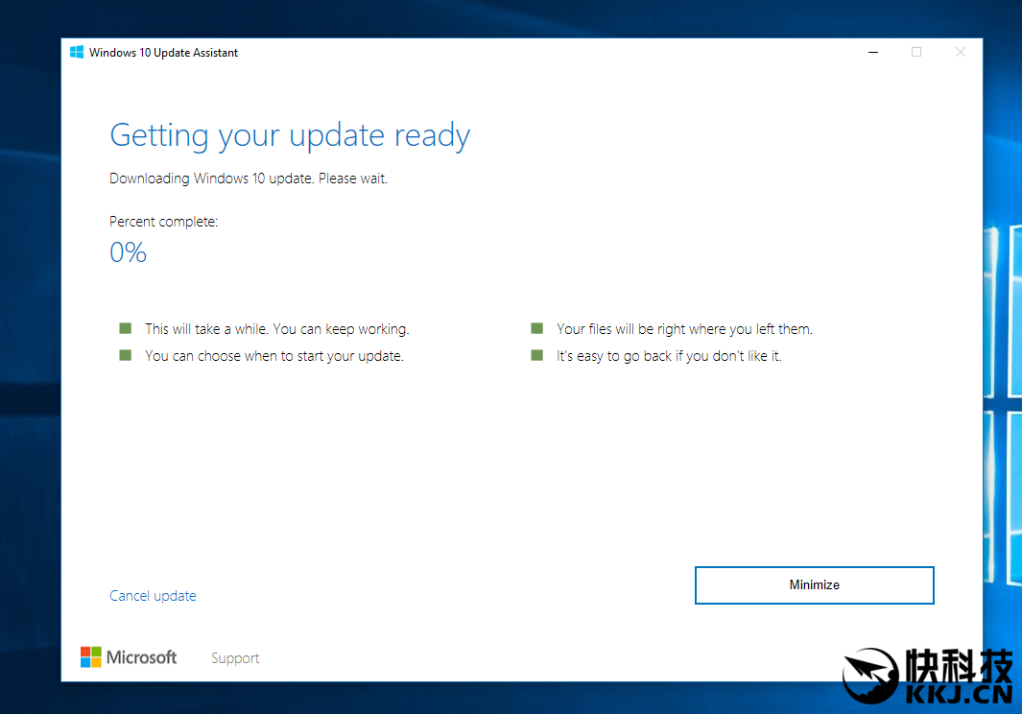Click the 0% percent complete value
The height and width of the screenshot is (714, 1022).
pos(128,252)
